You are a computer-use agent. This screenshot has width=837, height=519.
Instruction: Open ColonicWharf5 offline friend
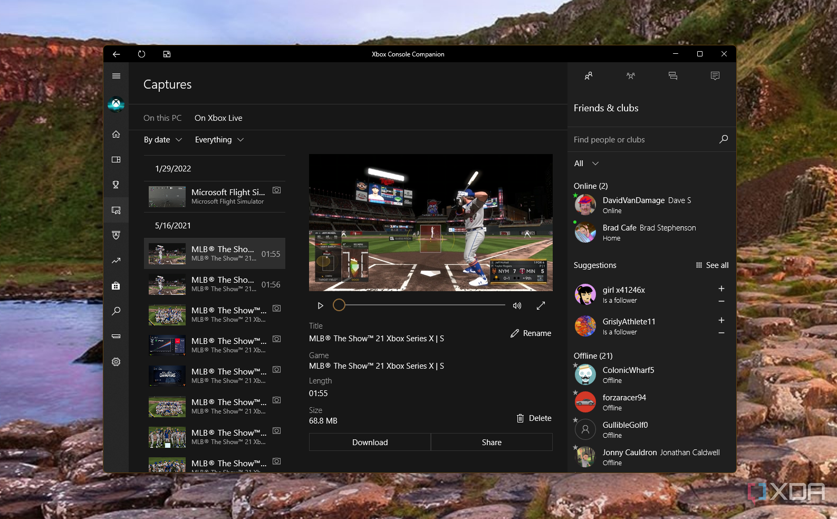pos(652,374)
